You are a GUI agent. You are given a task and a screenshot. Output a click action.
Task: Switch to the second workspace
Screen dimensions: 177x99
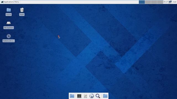click(x=148, y=2)
